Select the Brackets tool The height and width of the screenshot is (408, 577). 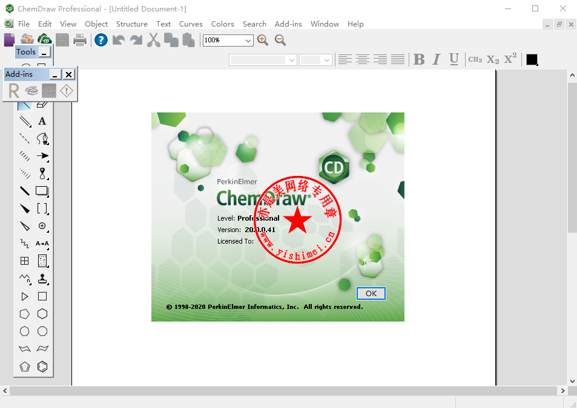(42, 209)
